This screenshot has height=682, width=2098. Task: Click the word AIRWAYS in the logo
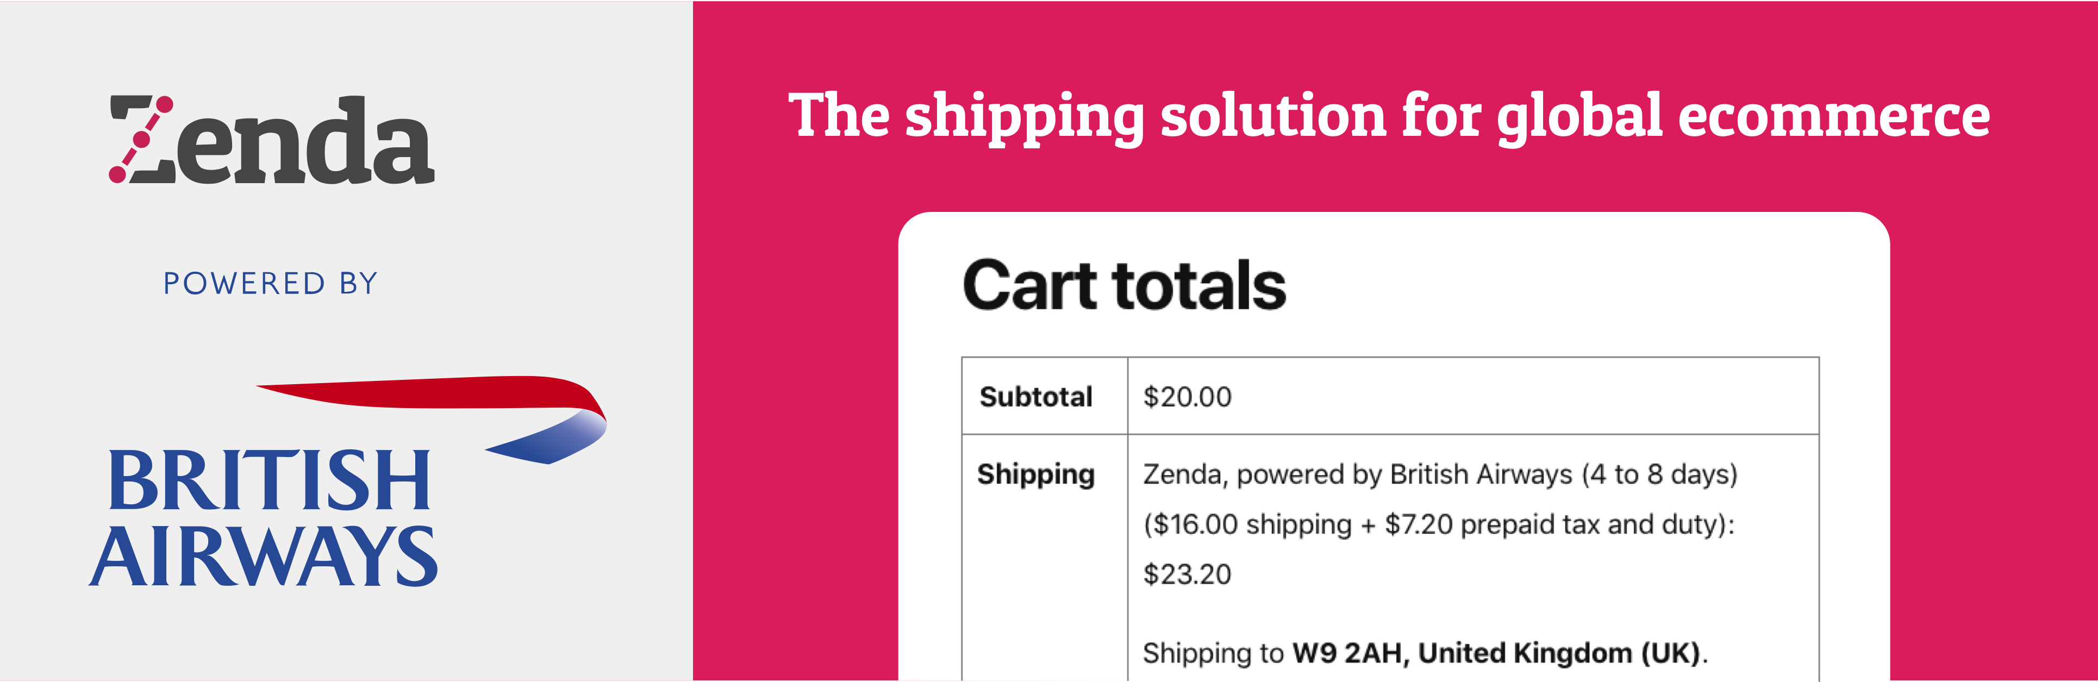point(263,556)
